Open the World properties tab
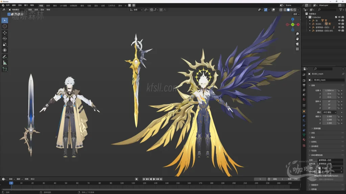The width and height of the screenshot is (346, 194). (x=304, y=99)
